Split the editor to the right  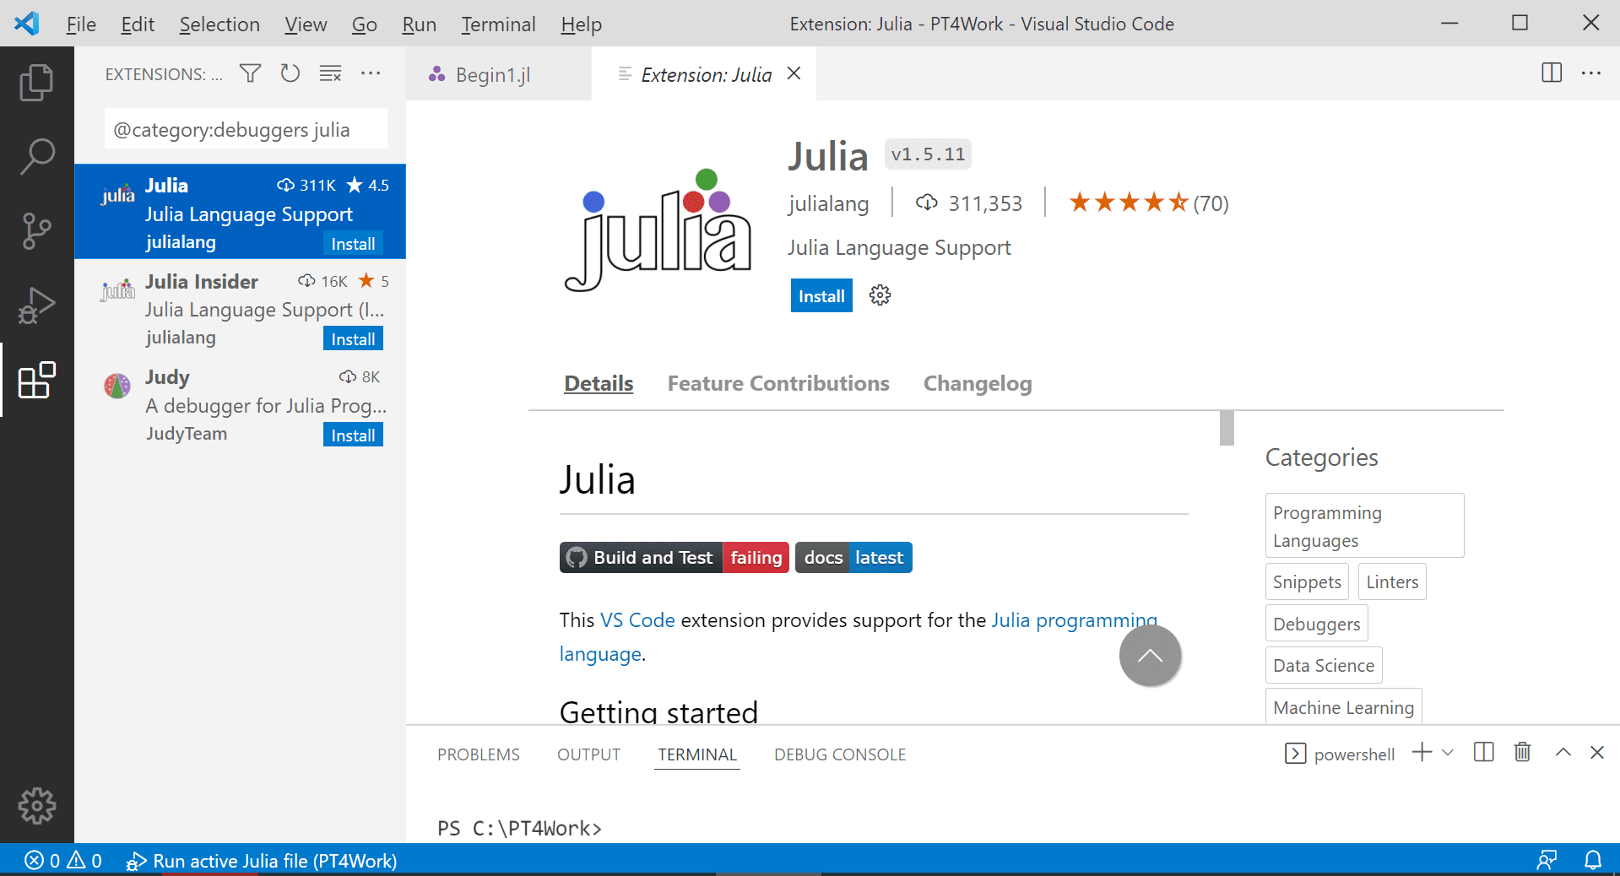point(1552,73)
